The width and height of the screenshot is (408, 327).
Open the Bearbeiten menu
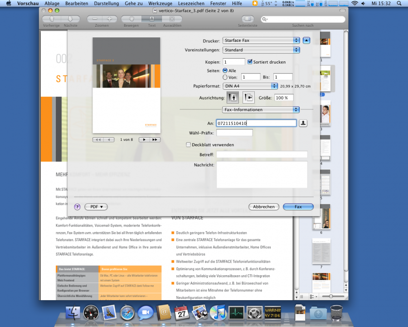tap(77, 3)
